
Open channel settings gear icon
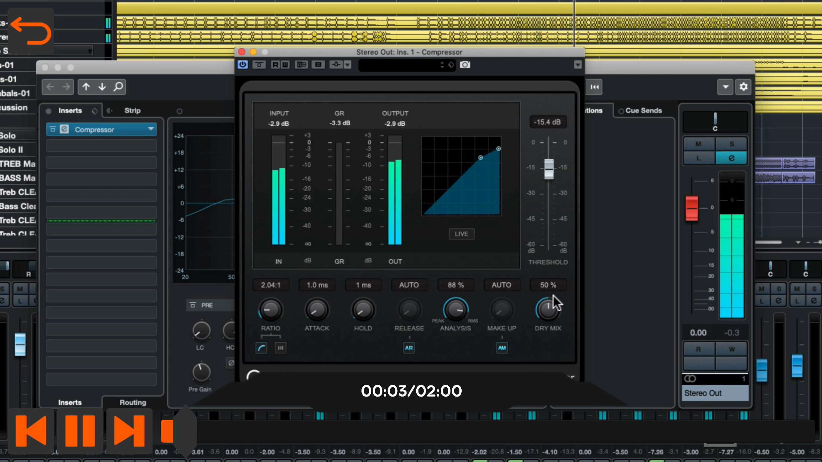pos(743,87)
